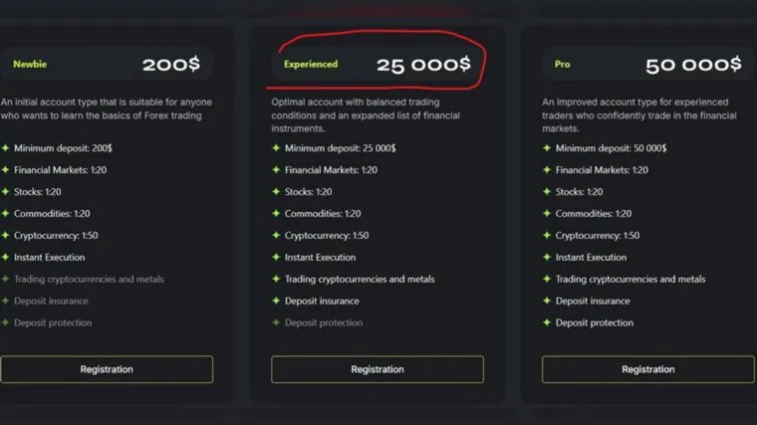Click Registration button under Experienced plan
Screen dimensions: 757x425
(x=378, y=369)
